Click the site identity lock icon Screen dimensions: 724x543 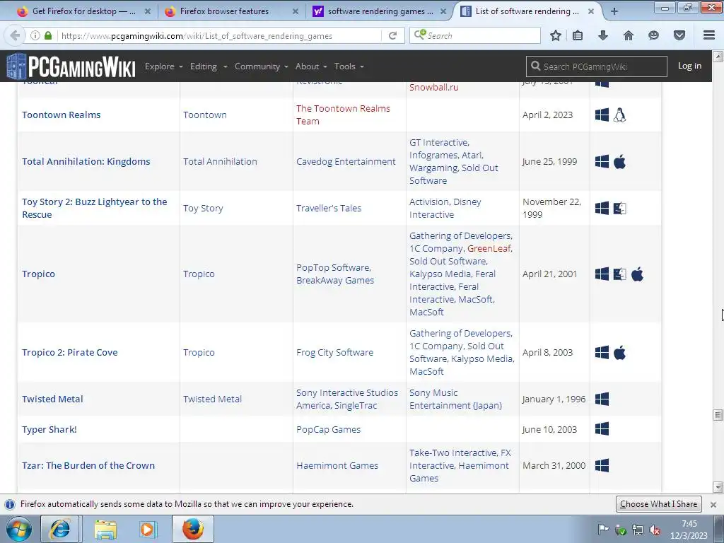click(x=48, y=35)
